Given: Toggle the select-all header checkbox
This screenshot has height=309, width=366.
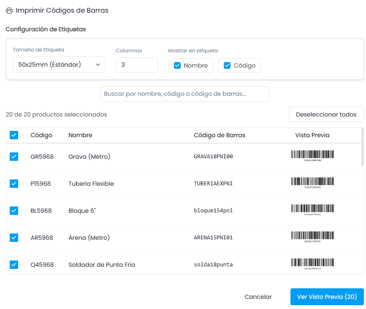Looking at the screenshot, I should click(14, 135).
